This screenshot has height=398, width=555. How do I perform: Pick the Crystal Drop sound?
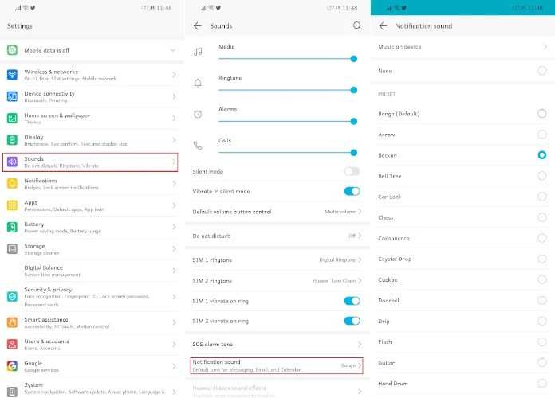tap(541, 259)
